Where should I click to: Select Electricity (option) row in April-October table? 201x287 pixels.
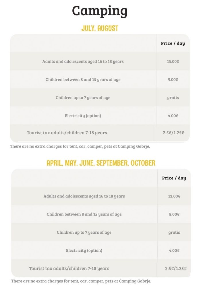84,251
